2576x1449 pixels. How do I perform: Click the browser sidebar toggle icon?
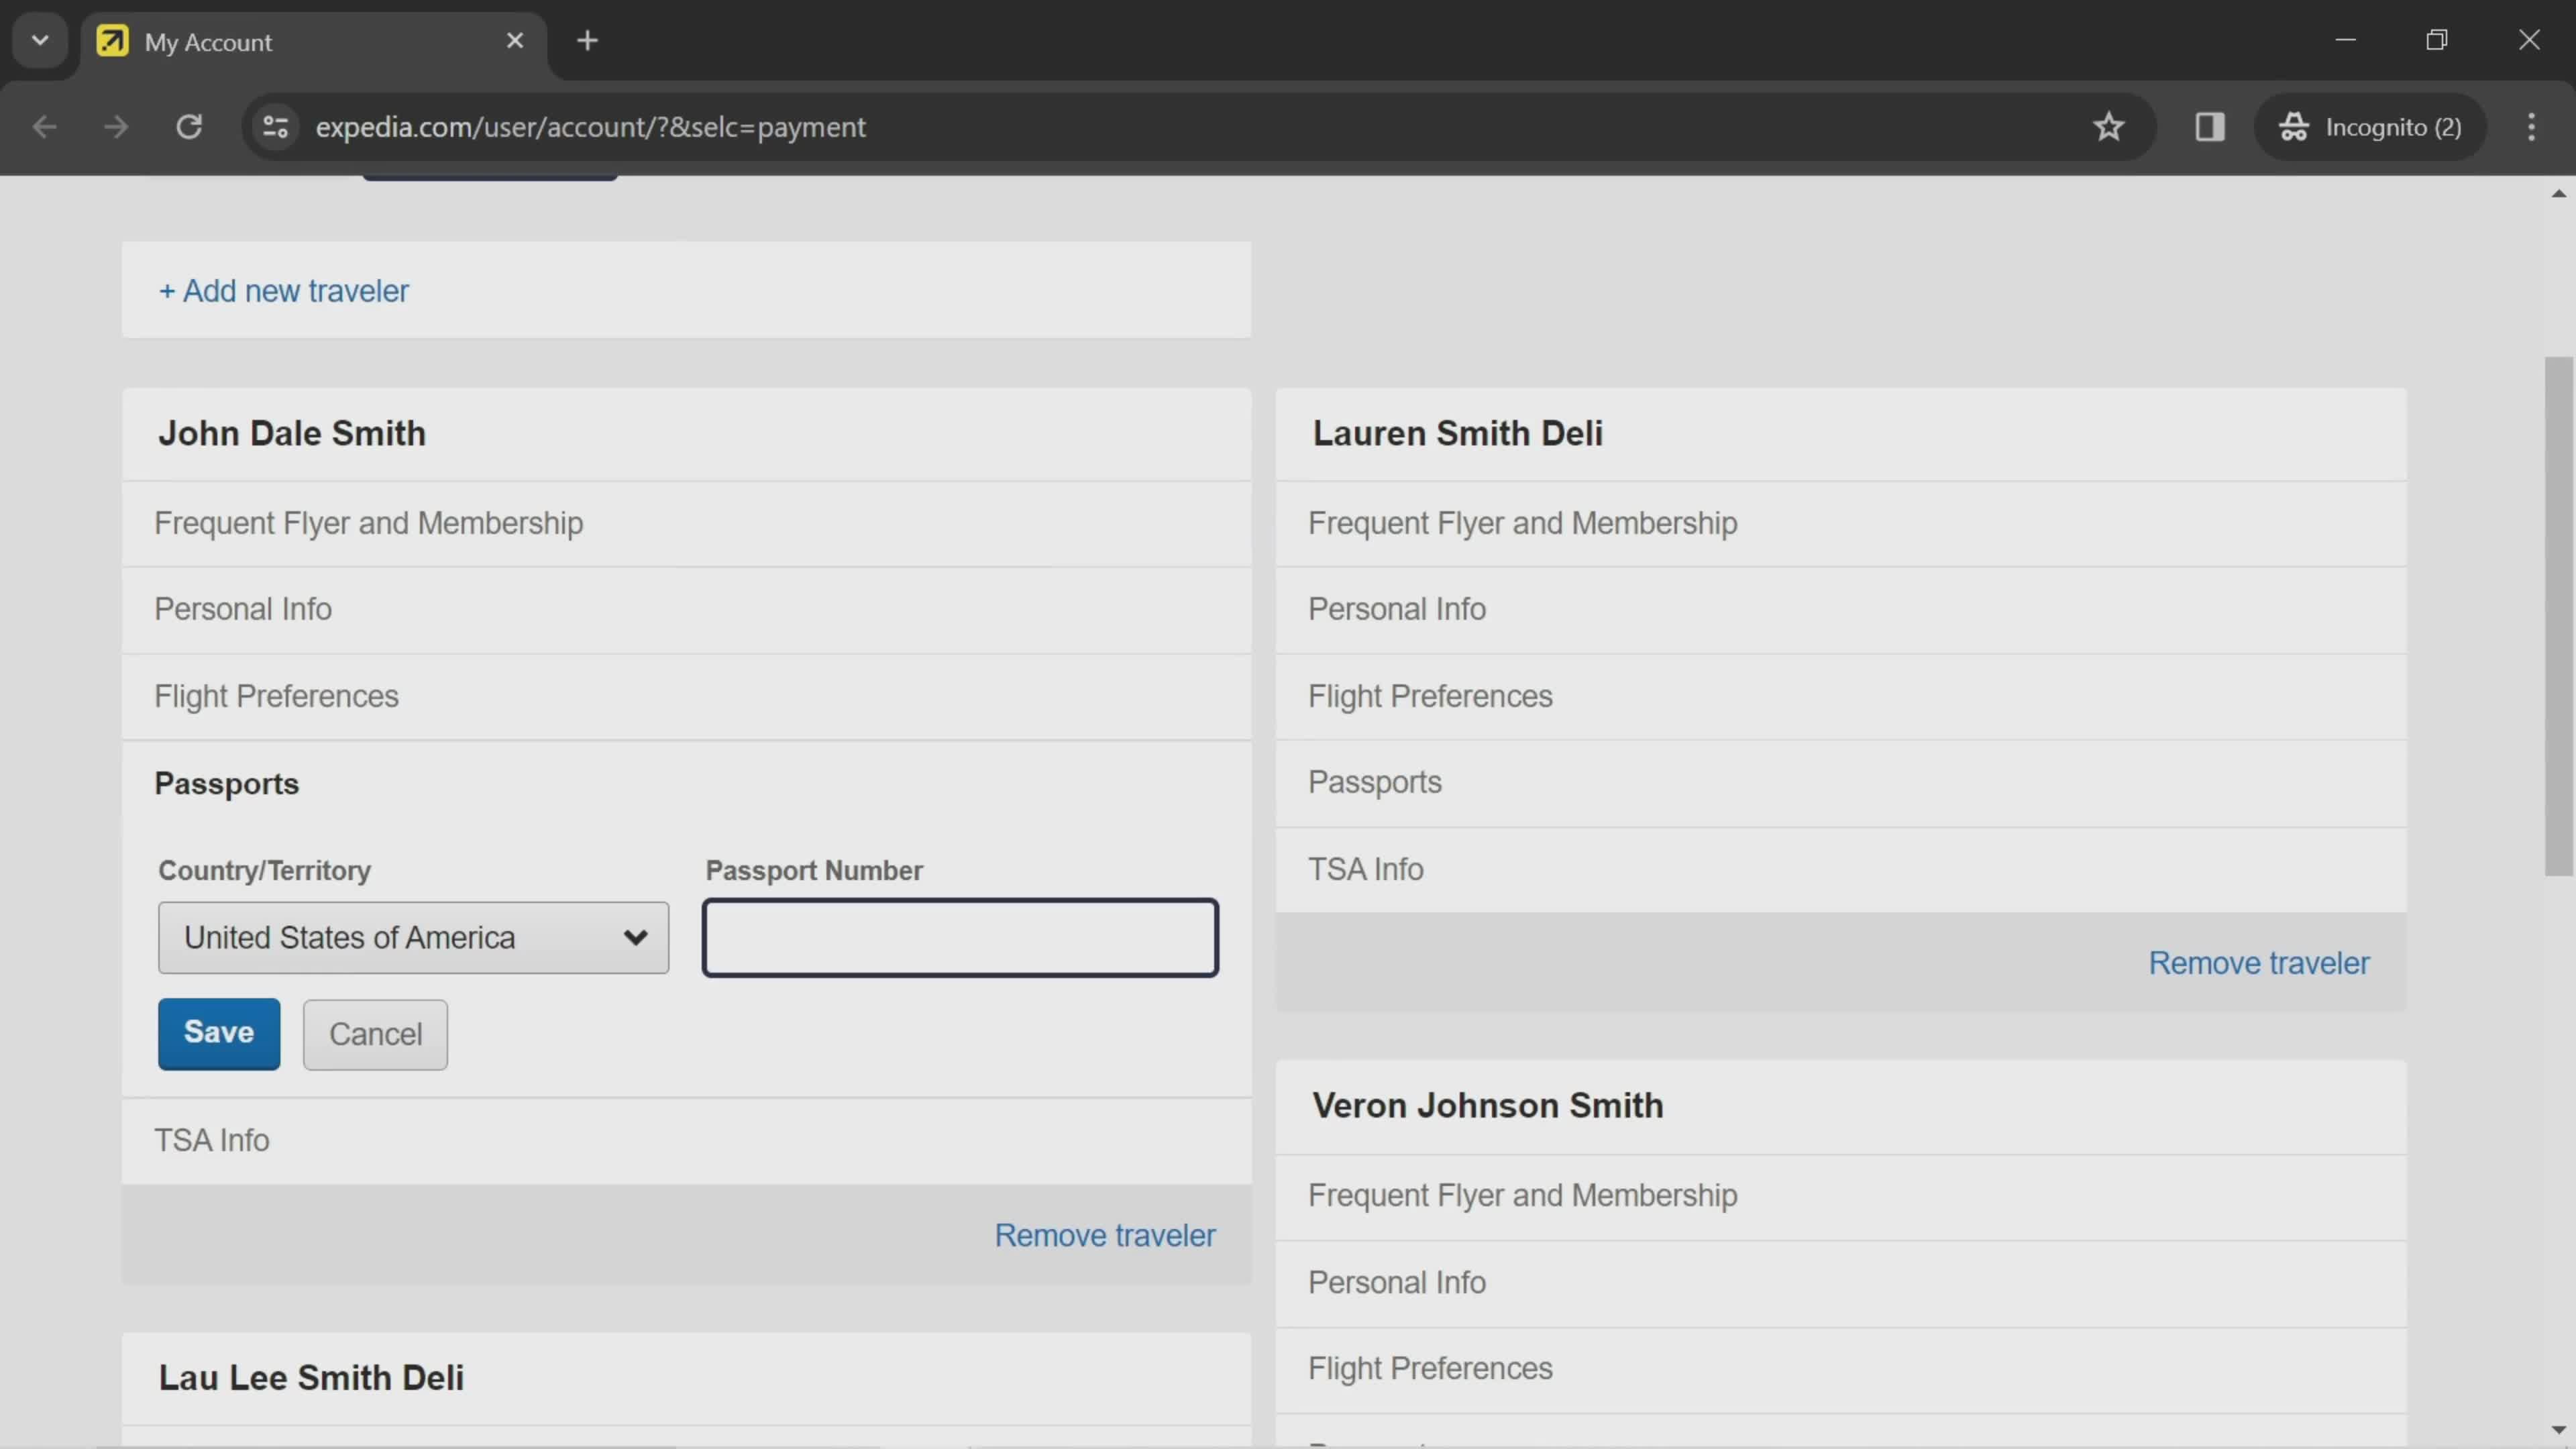pyautogui.click(x=2210, y=125)
